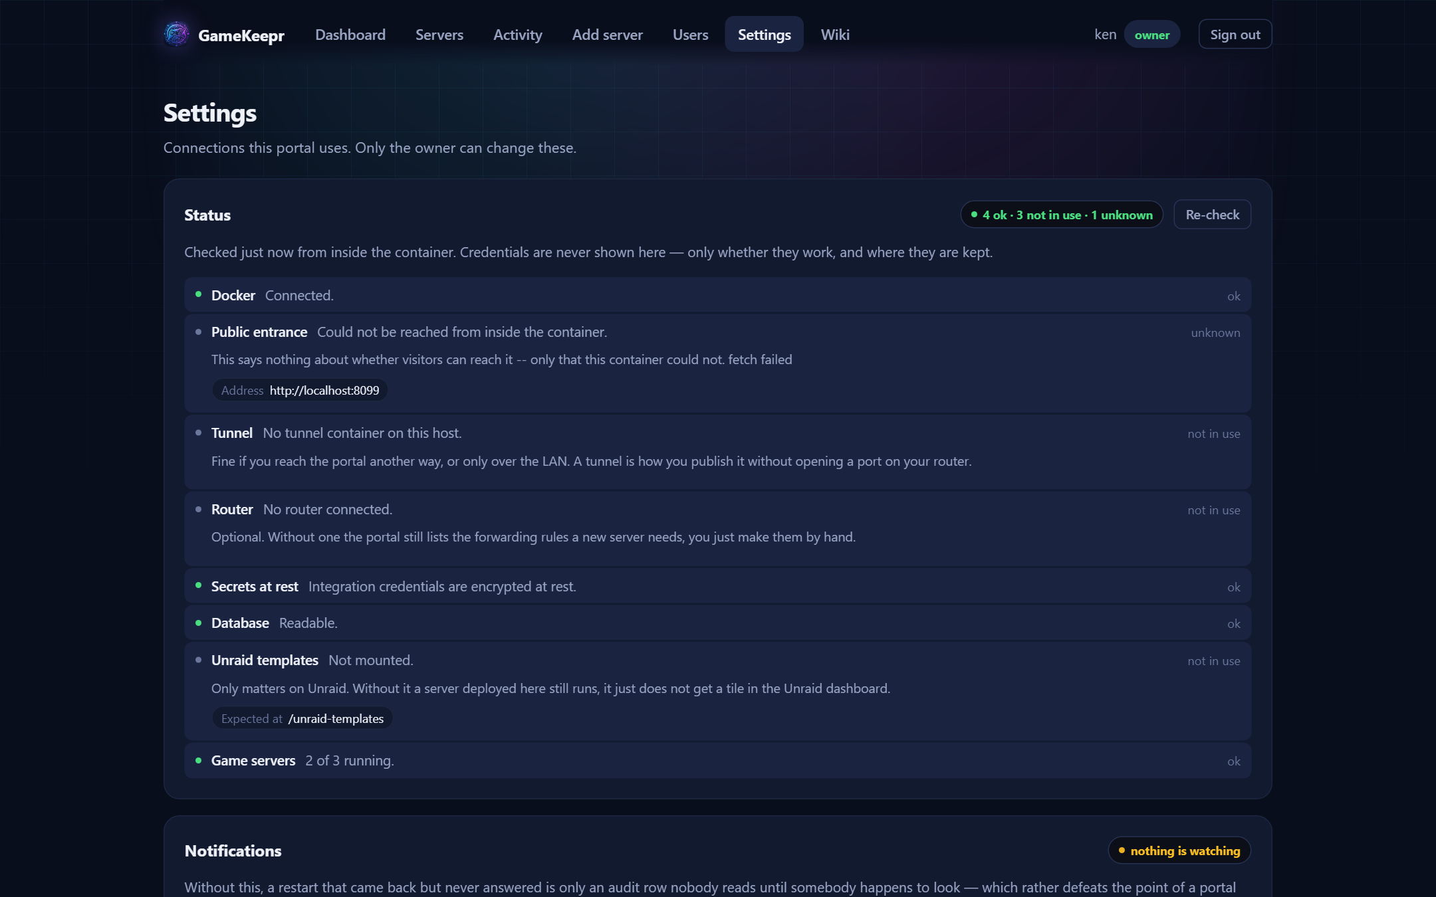Viewport: 1436px width, 897px height.
Task: Click the green dot beside Docker
Action: 198,294
